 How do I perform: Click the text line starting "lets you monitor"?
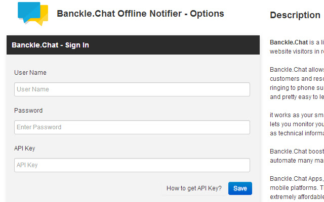297,124
